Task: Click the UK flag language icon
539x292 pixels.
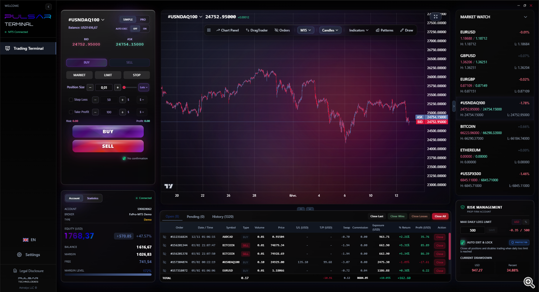Action: coord(26,240)
